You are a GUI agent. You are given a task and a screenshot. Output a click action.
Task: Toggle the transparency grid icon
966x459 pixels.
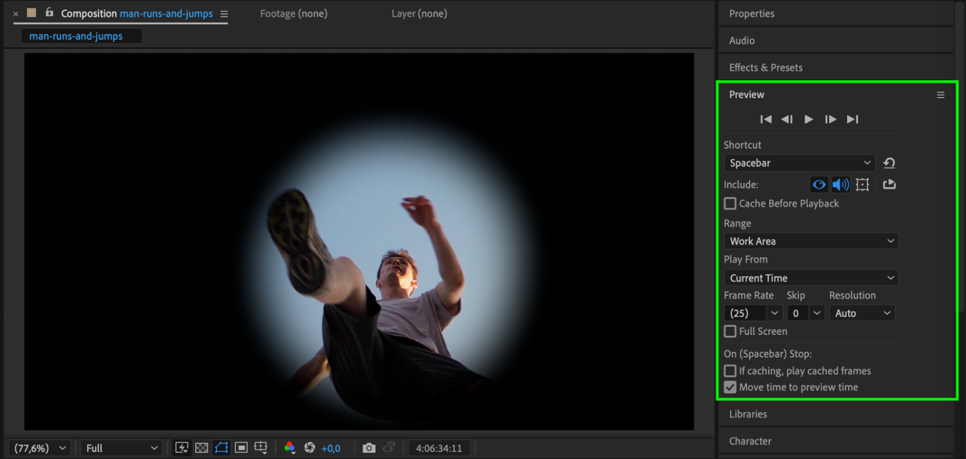click(x=202, y=448)
